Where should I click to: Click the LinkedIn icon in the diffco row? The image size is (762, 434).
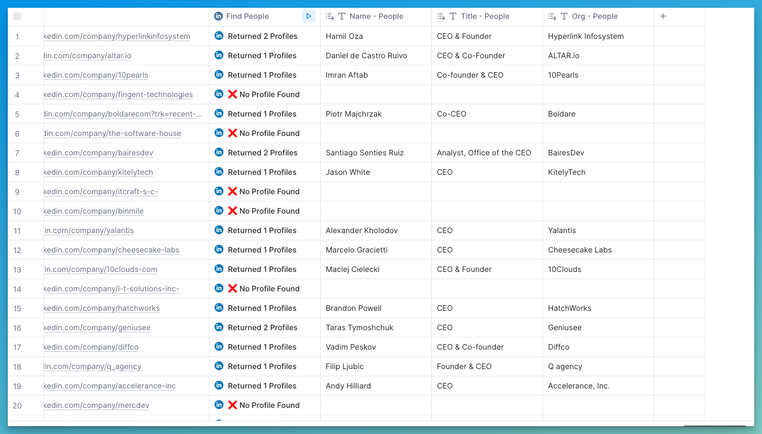pos(219,347)
